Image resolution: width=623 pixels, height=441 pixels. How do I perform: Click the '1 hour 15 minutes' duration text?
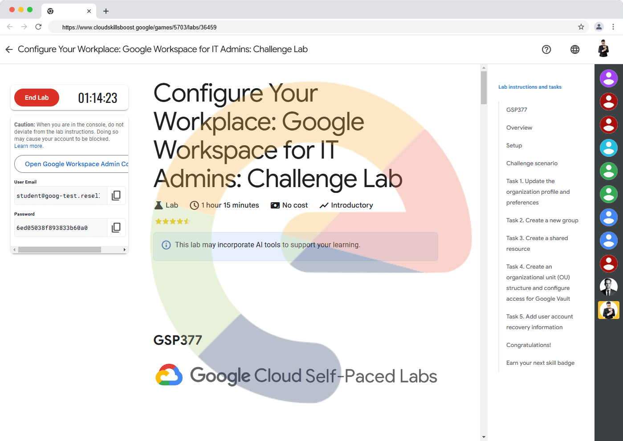(x=230, y=205)
